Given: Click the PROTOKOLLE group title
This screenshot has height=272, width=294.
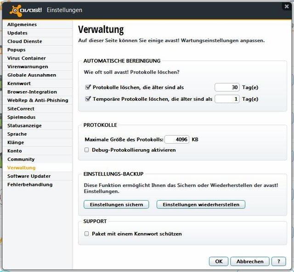Looking at the screenshot, I should coord(100,125).
